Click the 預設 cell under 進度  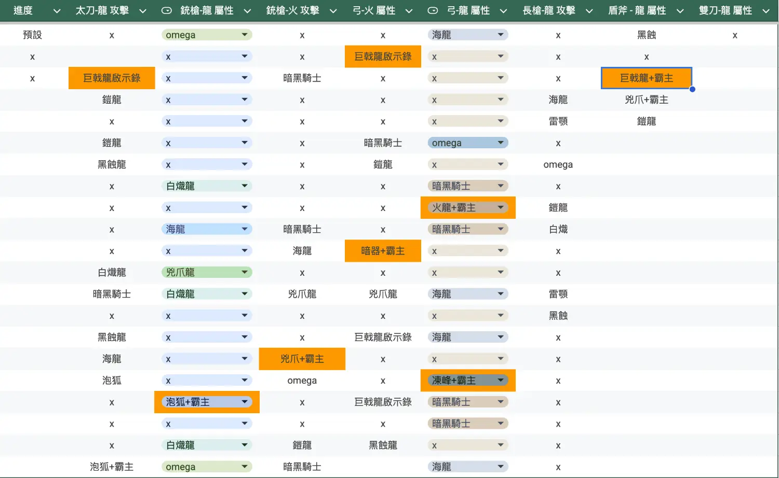coord(32,35)
